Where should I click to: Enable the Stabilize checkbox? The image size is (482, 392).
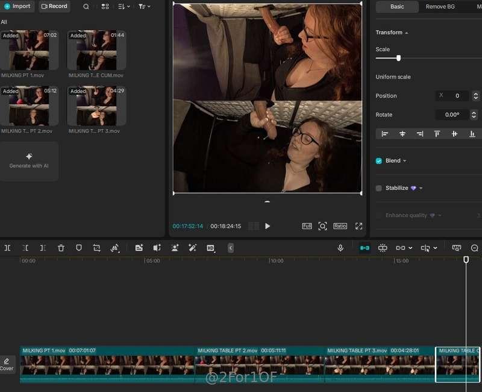click(379, 188)
